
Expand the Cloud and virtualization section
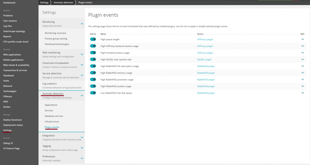tap(82, 65)
